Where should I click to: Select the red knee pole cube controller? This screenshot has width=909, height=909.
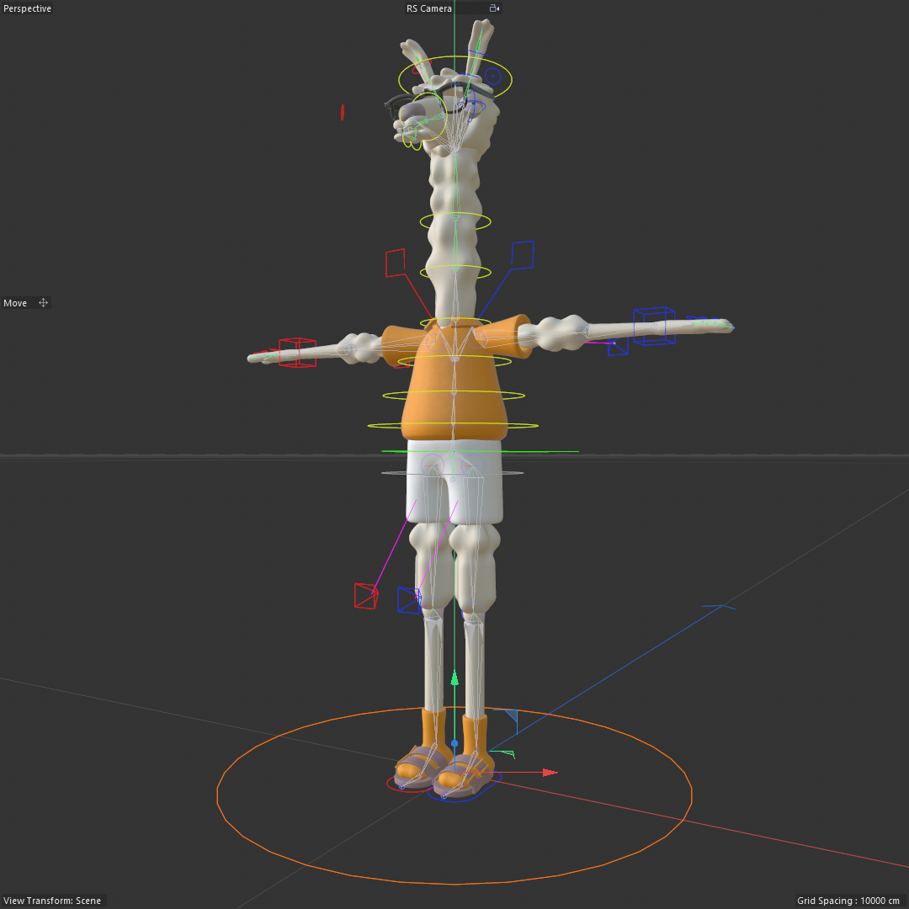pos(366,596)
